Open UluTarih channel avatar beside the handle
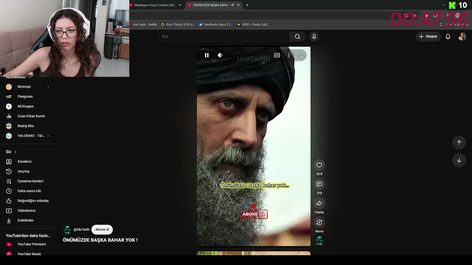 pos(67,230)
